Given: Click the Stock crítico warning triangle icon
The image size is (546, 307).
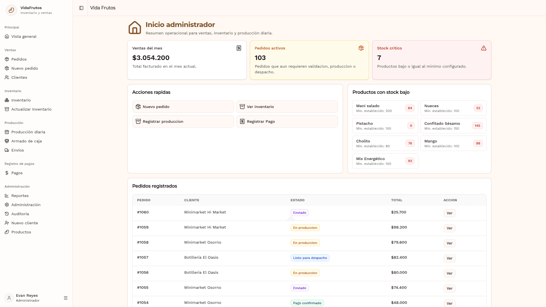Looking at the screenshot, I should click(484, 48).
